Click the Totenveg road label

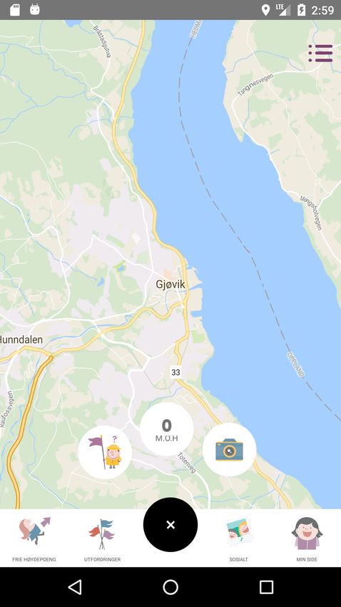coord(187,463)
